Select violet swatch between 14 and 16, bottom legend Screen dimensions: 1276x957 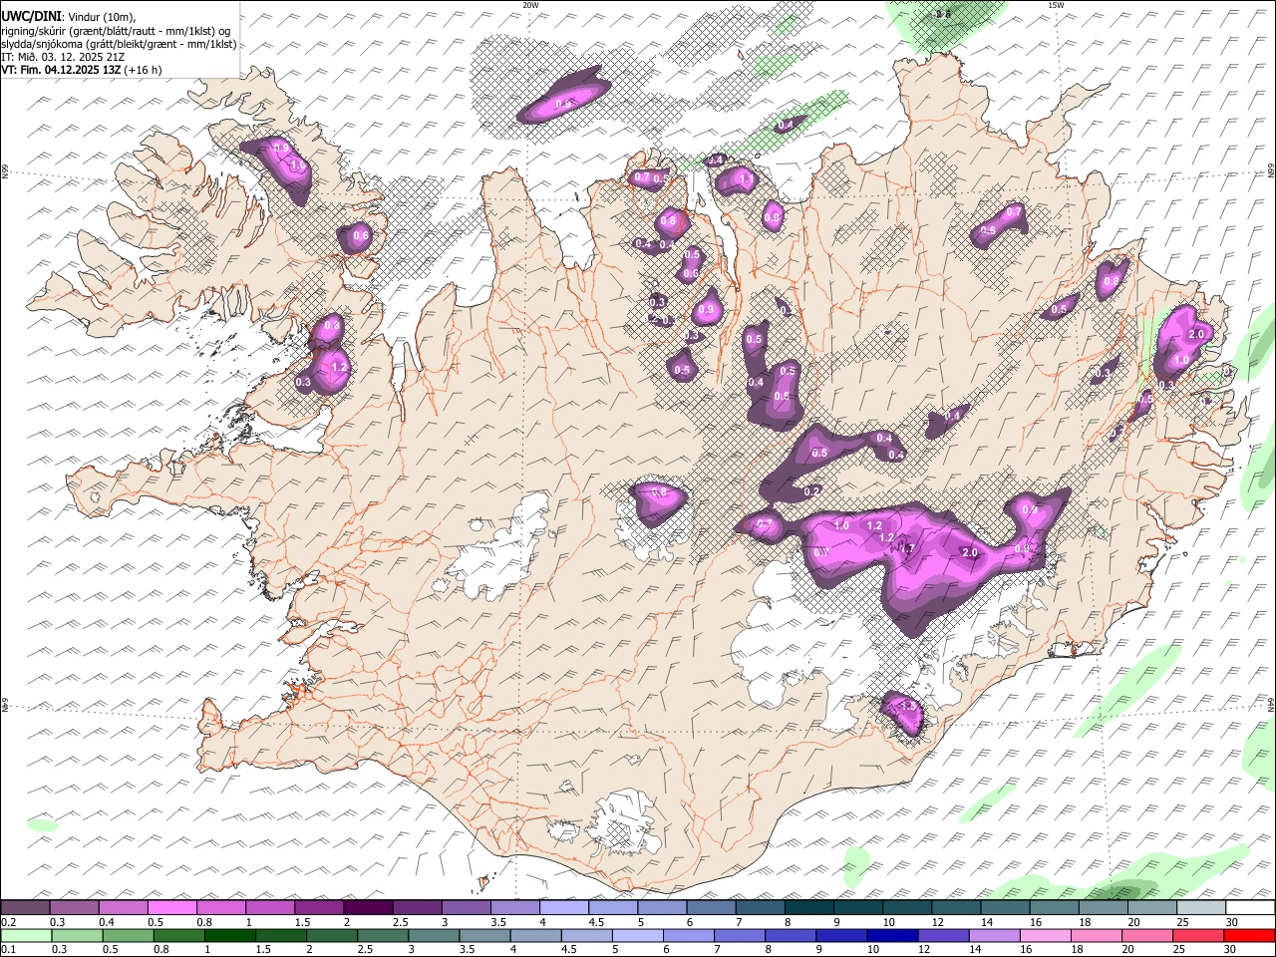pos(995,936)
